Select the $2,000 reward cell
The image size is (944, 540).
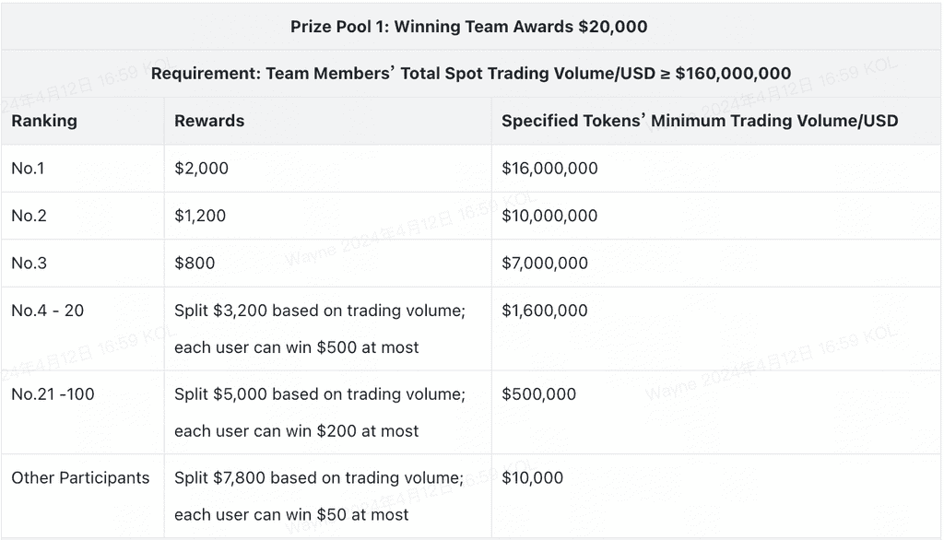201,169
